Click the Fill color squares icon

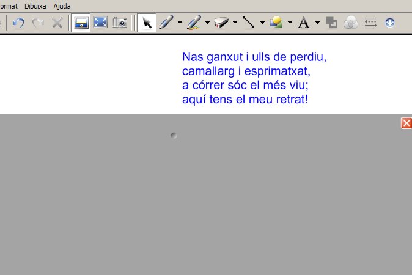[x=331, y=23]
